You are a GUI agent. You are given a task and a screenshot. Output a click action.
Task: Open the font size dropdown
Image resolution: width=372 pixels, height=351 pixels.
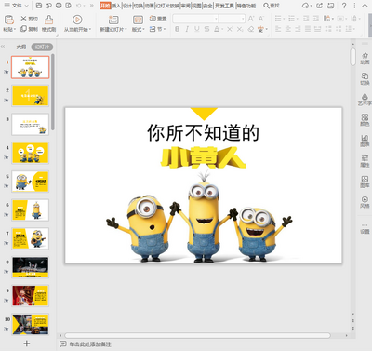point(243,19)
